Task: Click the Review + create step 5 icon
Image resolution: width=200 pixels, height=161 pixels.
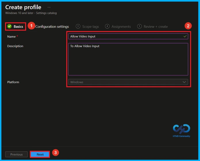Action: (139, 26)
